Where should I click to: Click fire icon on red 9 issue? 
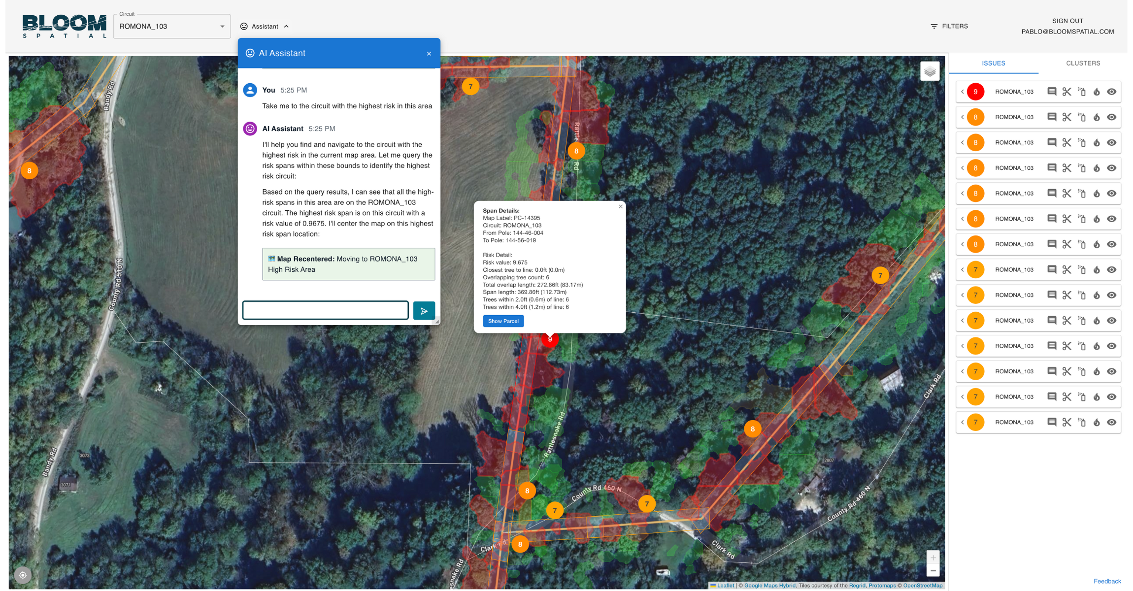(x=1097, y=92)
